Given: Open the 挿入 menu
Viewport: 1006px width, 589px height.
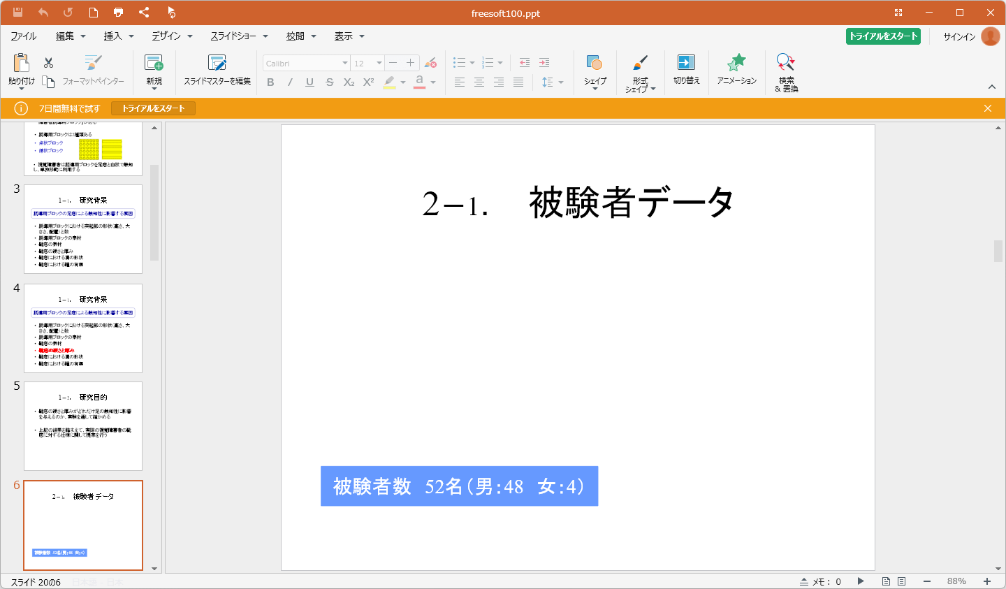Looking at the screenshot, I should pos(119,36).
